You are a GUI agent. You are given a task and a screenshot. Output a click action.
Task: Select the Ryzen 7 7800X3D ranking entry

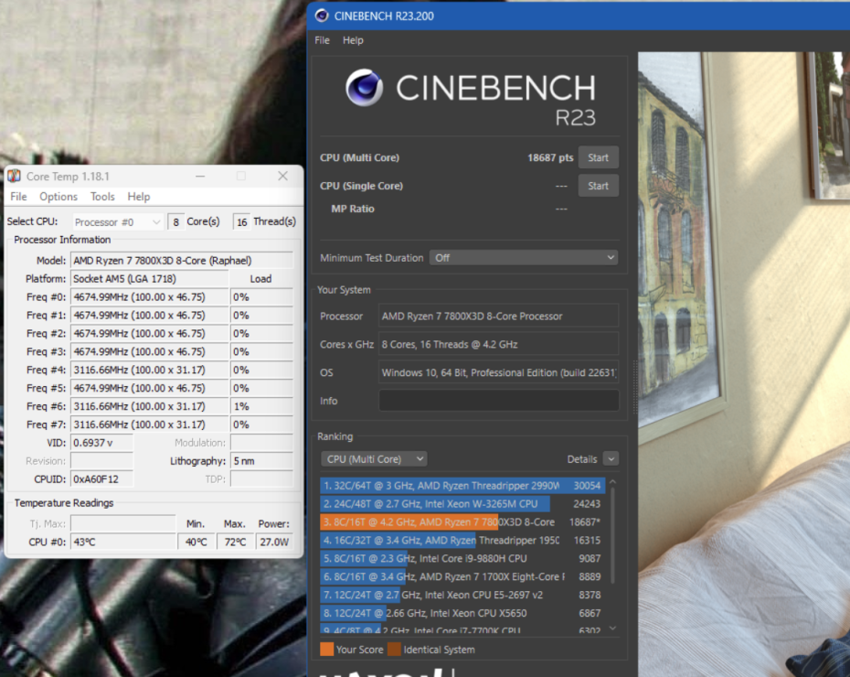tap(462, 521)
